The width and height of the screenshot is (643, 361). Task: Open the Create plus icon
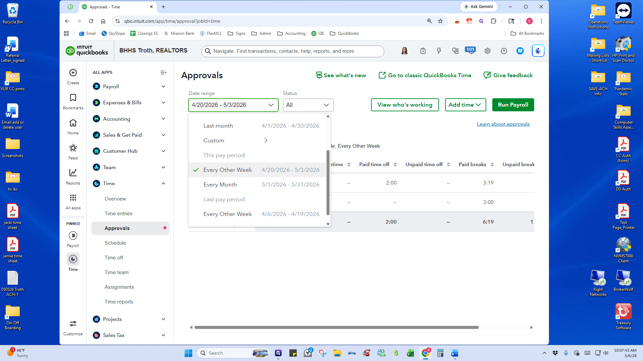pyautogui.click(x=73, y=73)
